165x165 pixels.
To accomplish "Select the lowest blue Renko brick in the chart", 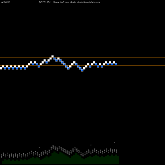I will point(82,70).
